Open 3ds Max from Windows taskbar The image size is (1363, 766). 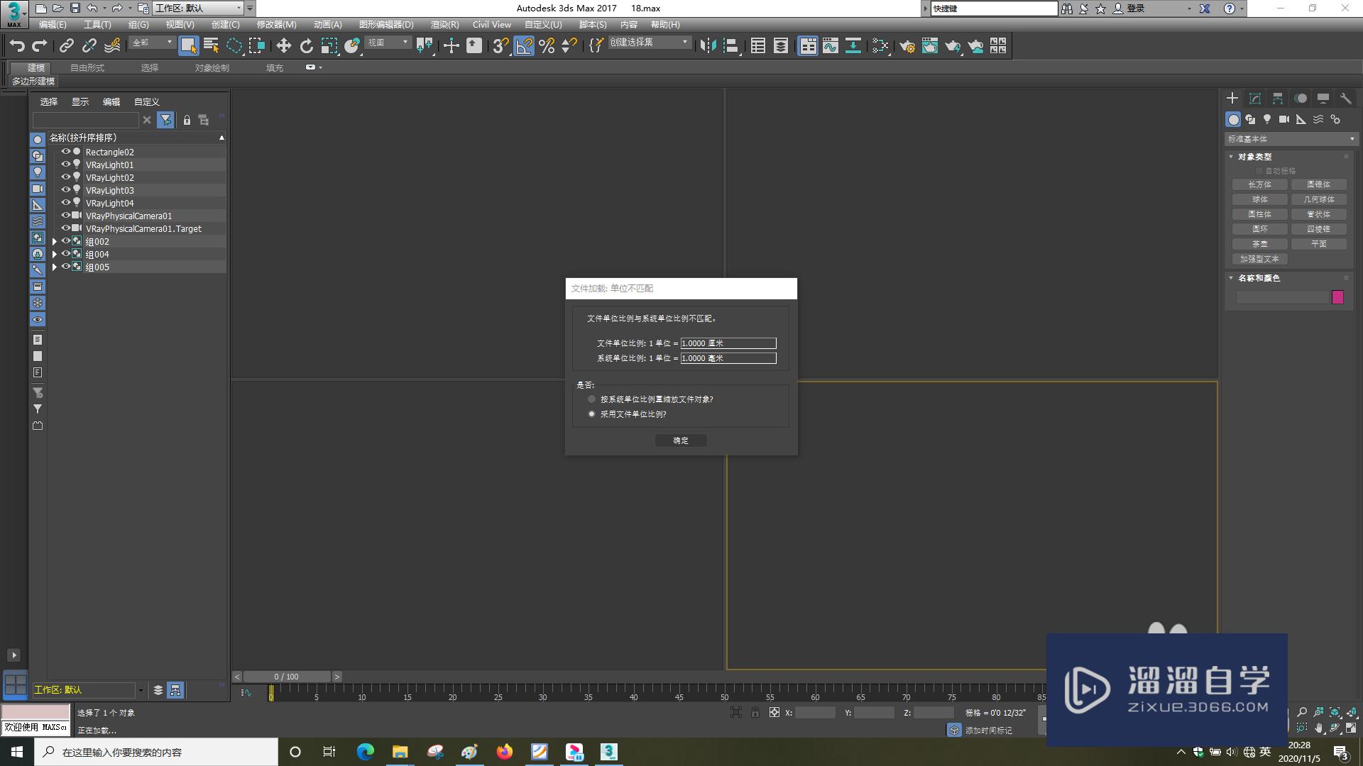[x=609, y=752]
